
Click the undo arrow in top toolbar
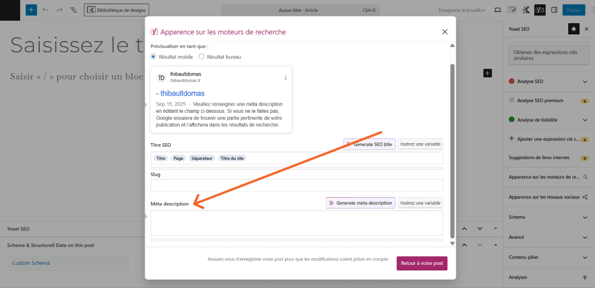coord(46,10)
